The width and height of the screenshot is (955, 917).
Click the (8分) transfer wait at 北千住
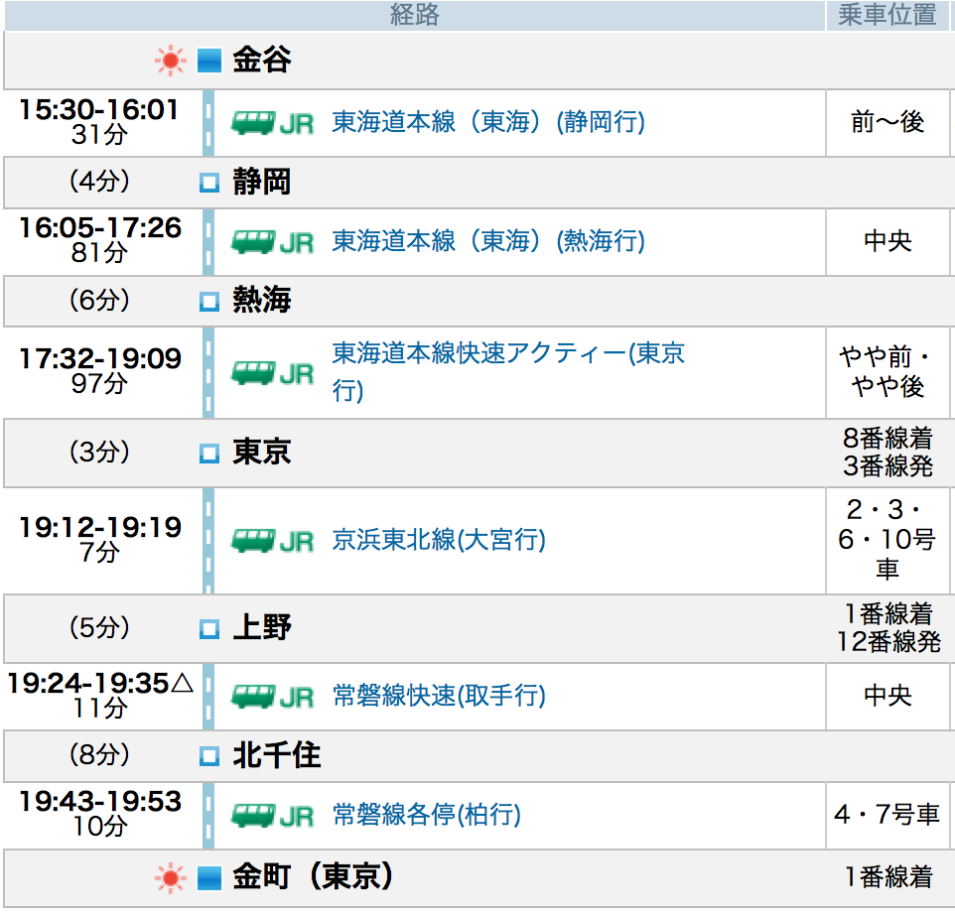99,755
